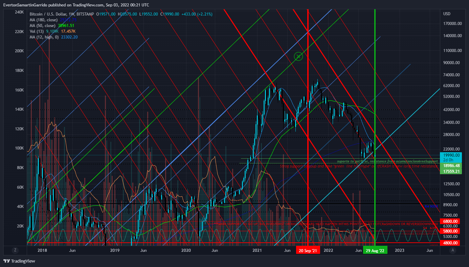Click the MA (50, close) indicator legend

[x=42, y=26]
